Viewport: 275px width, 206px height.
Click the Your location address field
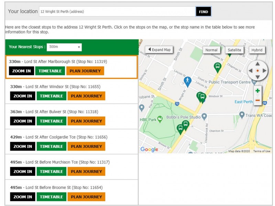pyautogui.click(x=117, y=12)
